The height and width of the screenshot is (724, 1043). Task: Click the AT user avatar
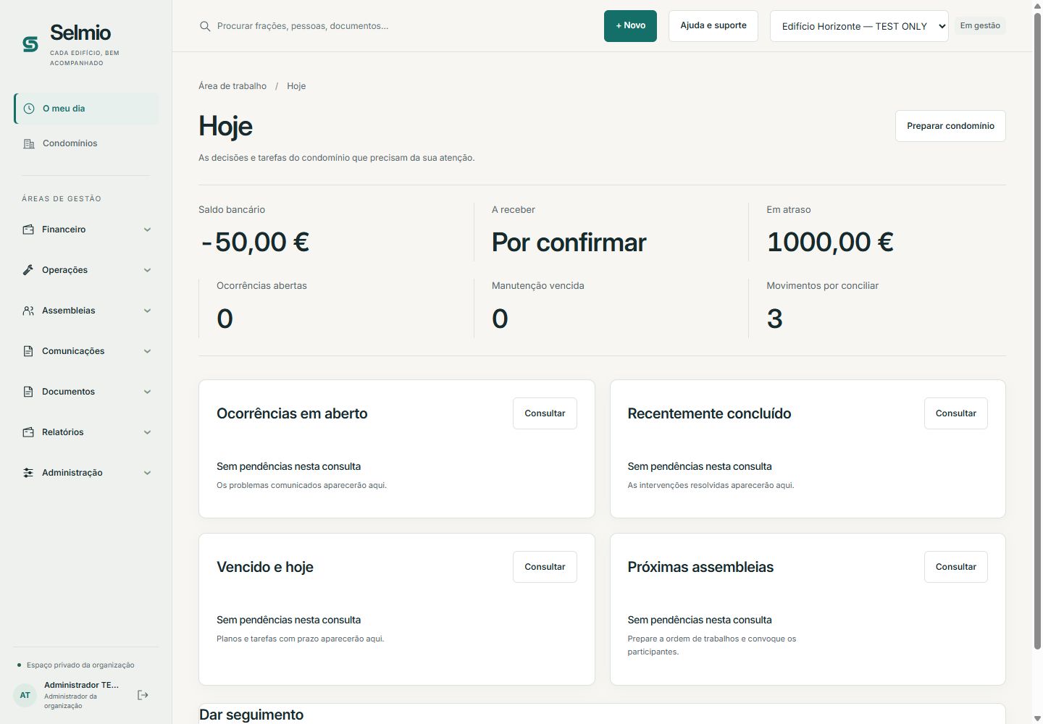click(25, 695)
